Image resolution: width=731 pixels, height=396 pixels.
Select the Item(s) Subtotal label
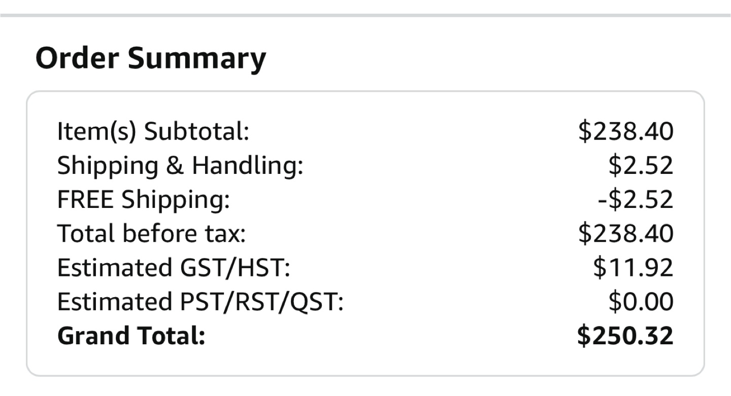pos(153,132)
